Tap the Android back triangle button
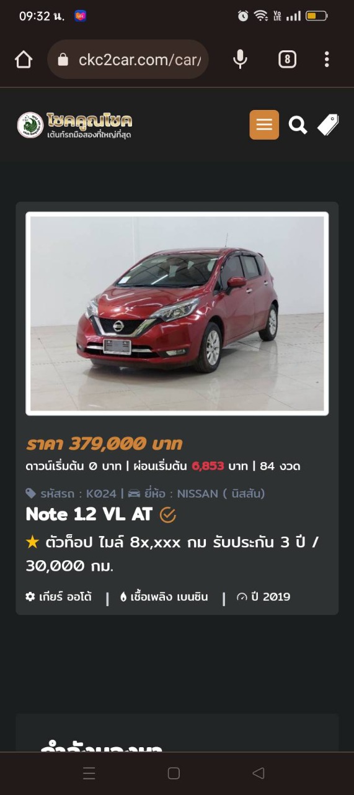 259,773
